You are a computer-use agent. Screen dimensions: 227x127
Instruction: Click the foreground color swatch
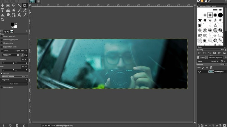click(13, 25)
